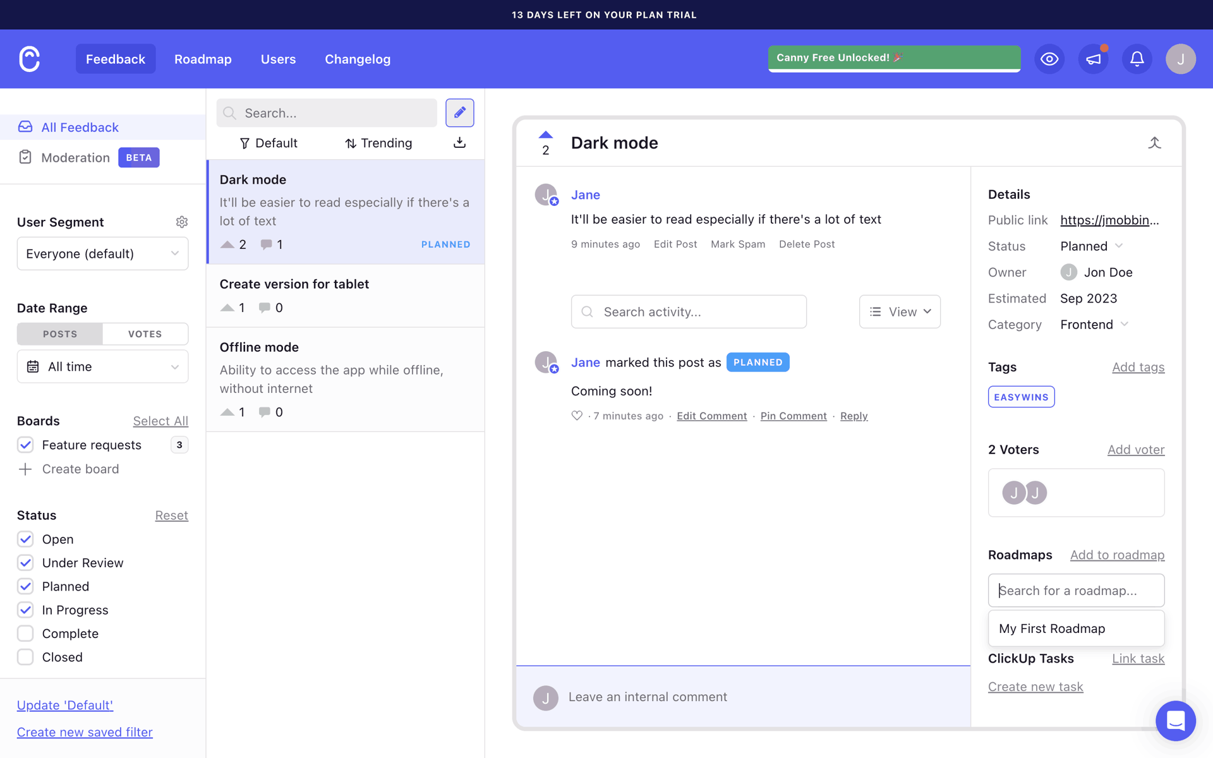
Task: Check the Closed status filter
Action: point(25,657)
